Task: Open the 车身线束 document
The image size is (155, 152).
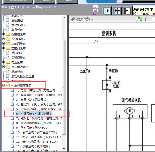Action: tap(17, 30)
